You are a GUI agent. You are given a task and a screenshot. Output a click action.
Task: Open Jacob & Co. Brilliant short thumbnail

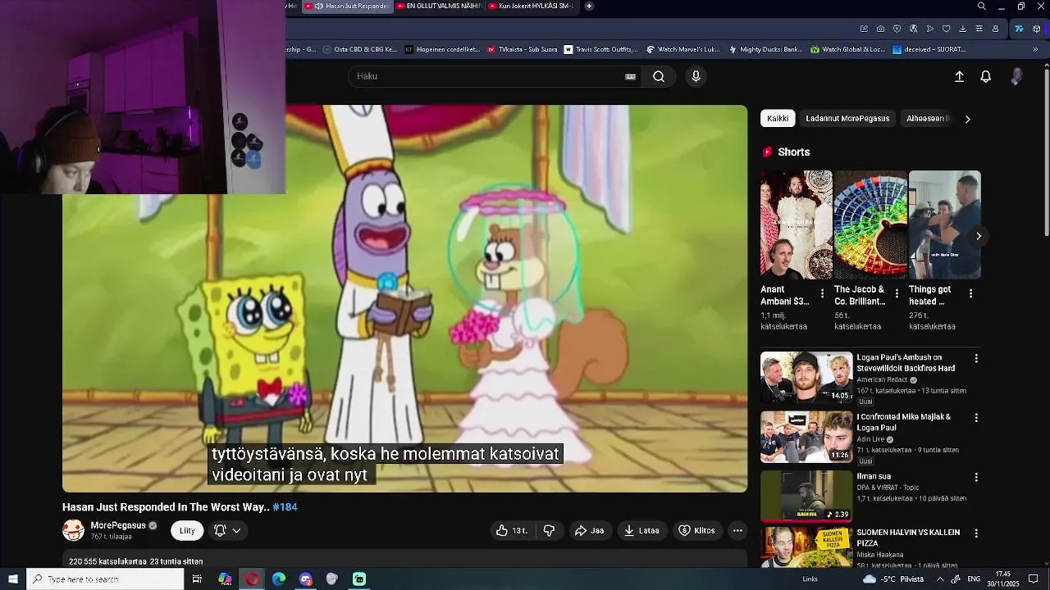[x=870, y=225]
